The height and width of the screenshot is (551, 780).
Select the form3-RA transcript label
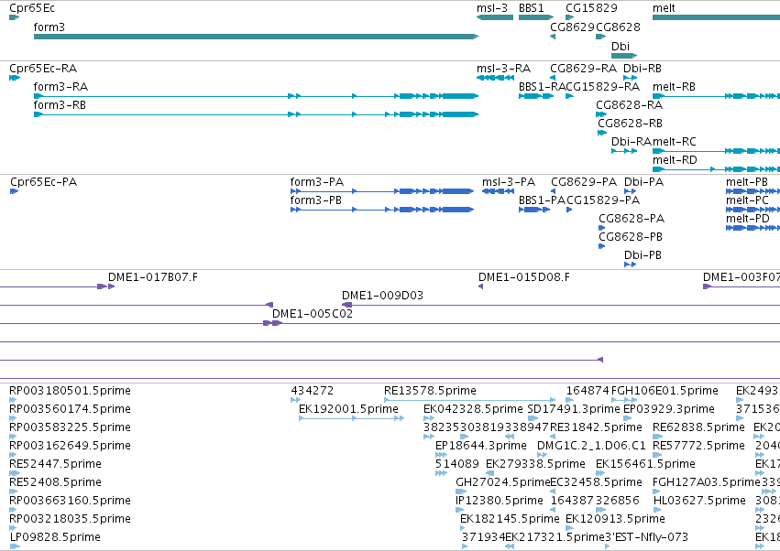(60, 87)
